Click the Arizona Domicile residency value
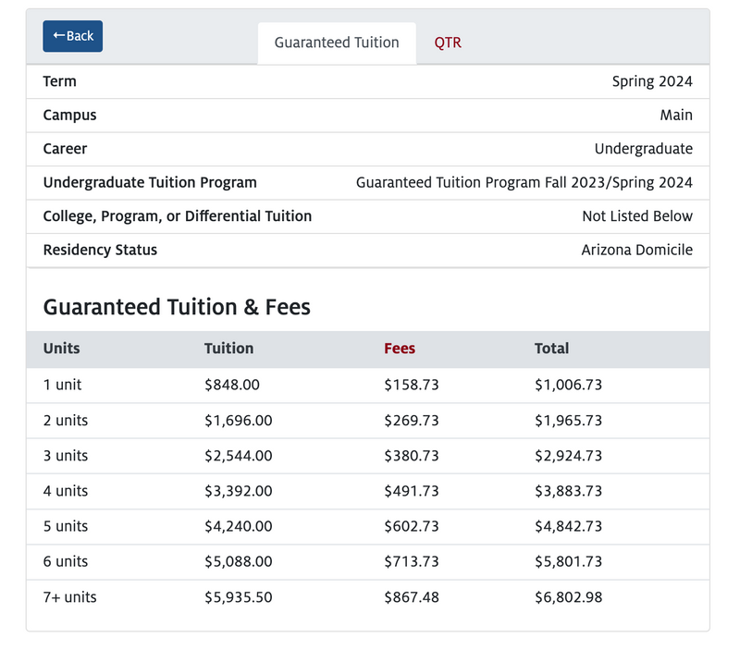 (637, 250)
